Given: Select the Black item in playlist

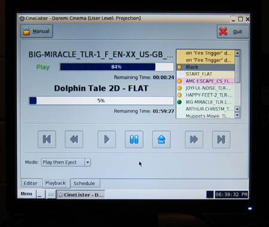Looking at the screenshot, I should 206,67.
